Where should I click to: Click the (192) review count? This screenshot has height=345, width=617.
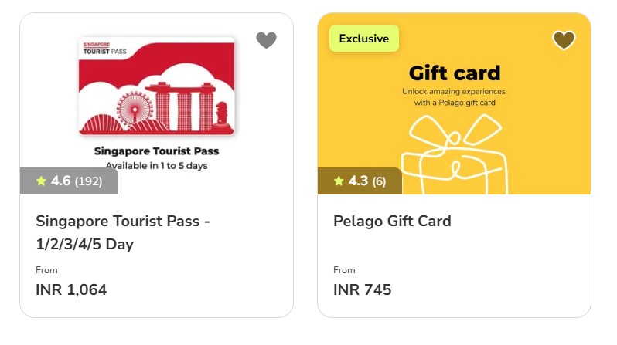(89, 181)
